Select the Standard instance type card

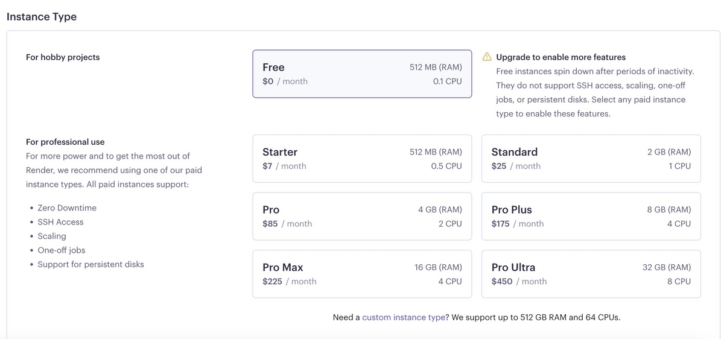591,159
